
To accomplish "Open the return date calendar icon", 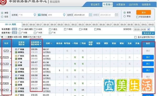I will [x=116, y=15].
